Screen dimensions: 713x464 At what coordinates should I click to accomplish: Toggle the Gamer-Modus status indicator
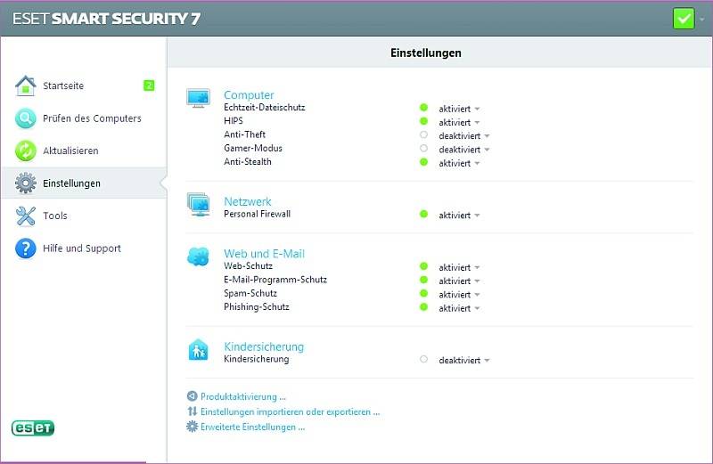(x=424, y=148)
